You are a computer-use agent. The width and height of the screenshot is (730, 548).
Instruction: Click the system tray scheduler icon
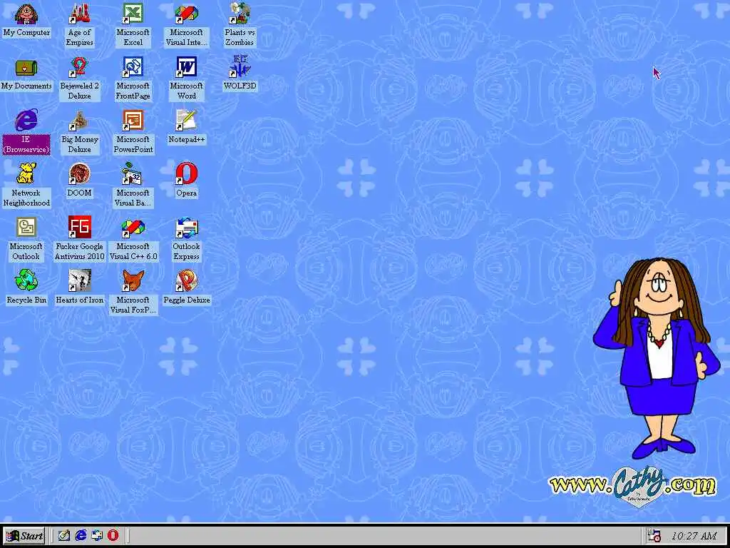click(x=654, y=536)
